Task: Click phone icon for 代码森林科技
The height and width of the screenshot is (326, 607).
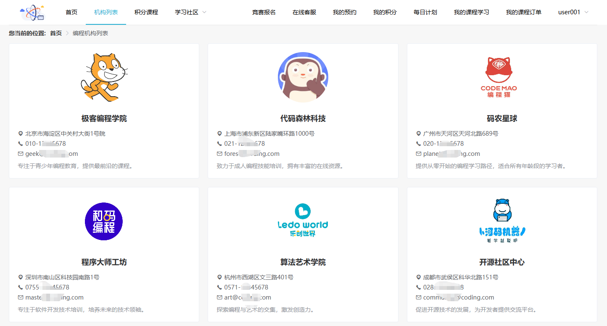Action: (x=219, y=144)
